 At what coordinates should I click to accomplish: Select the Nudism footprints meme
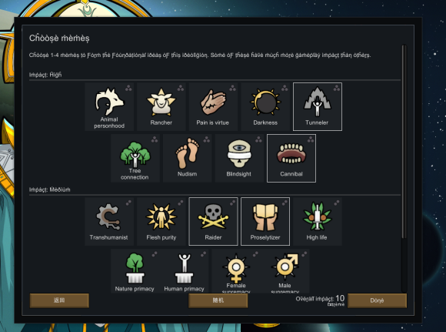(187, 158)
